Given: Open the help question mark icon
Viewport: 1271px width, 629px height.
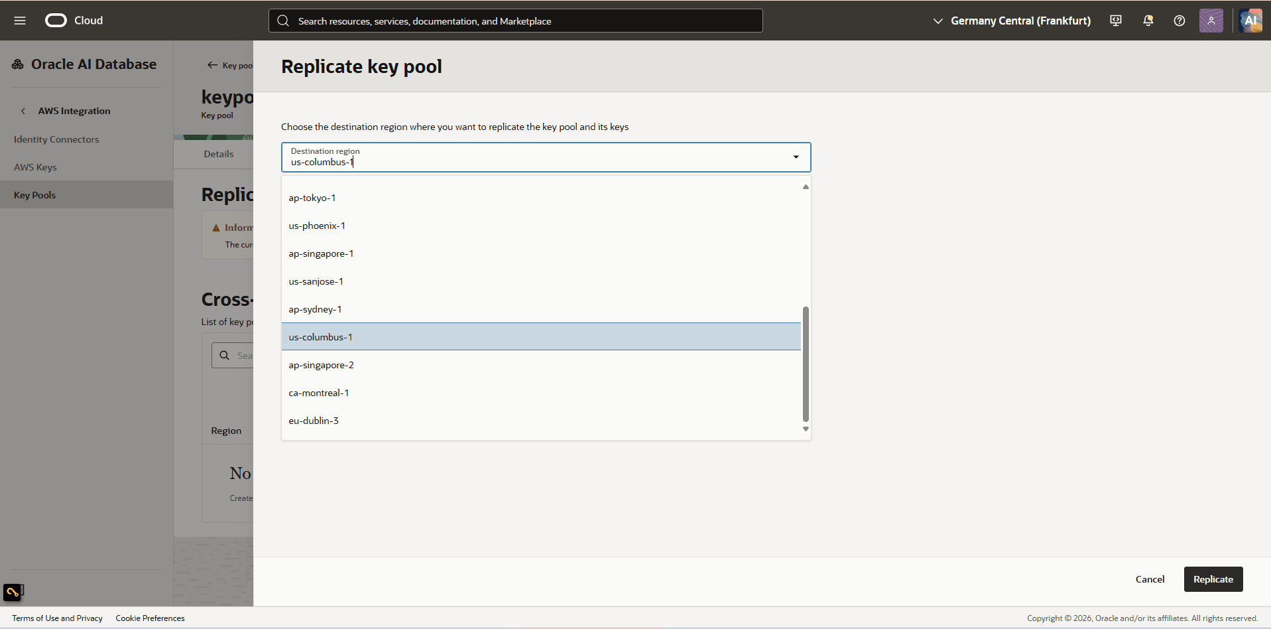Looking at the screenshot, I should coord(1180,21).
